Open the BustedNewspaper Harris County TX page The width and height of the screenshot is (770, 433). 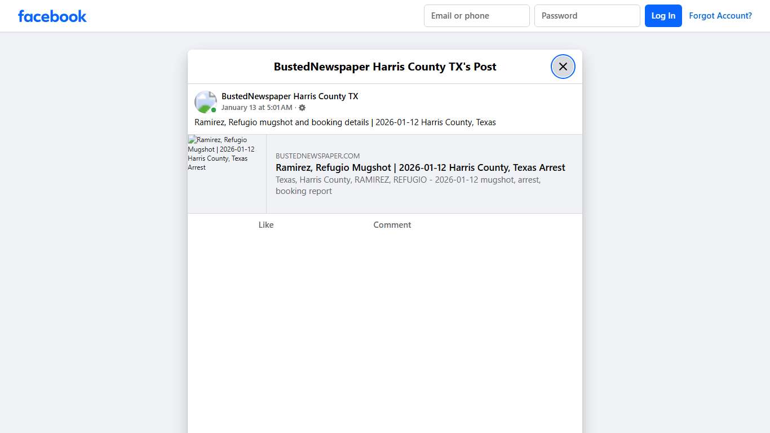(290, 96)
